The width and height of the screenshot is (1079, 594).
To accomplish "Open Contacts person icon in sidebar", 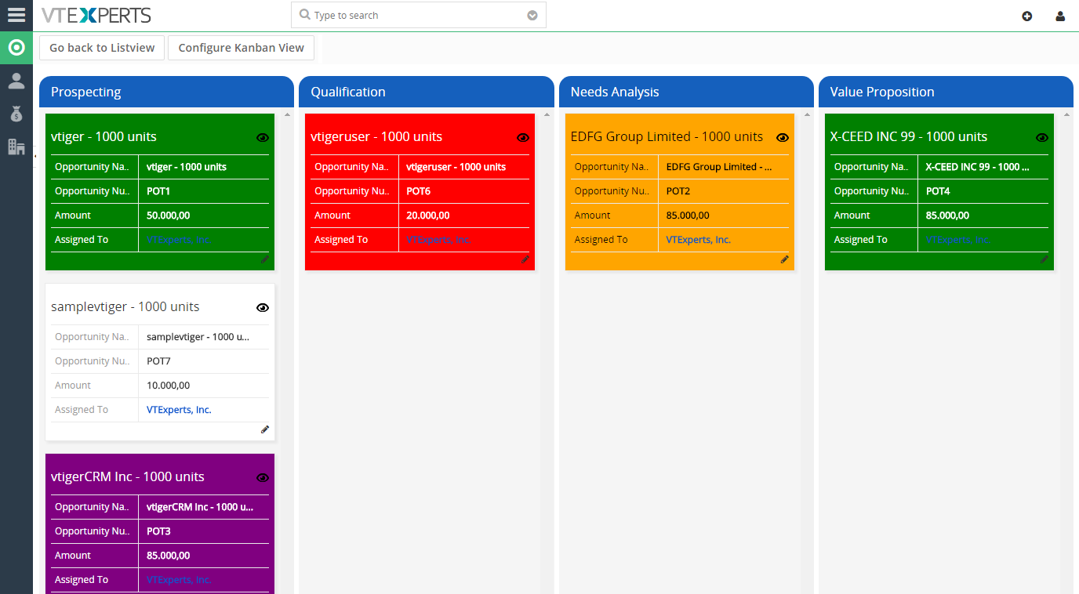I will tap(16, 81).
